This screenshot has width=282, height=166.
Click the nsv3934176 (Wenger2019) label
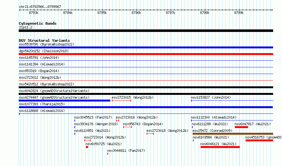coord(96,124)
